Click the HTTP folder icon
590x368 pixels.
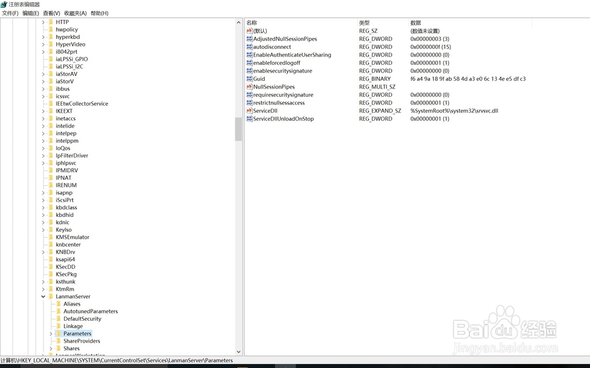(x=51, y=22)
